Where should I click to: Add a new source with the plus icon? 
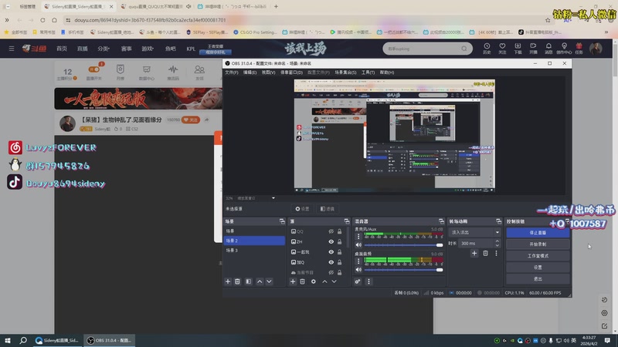point(293,281)
